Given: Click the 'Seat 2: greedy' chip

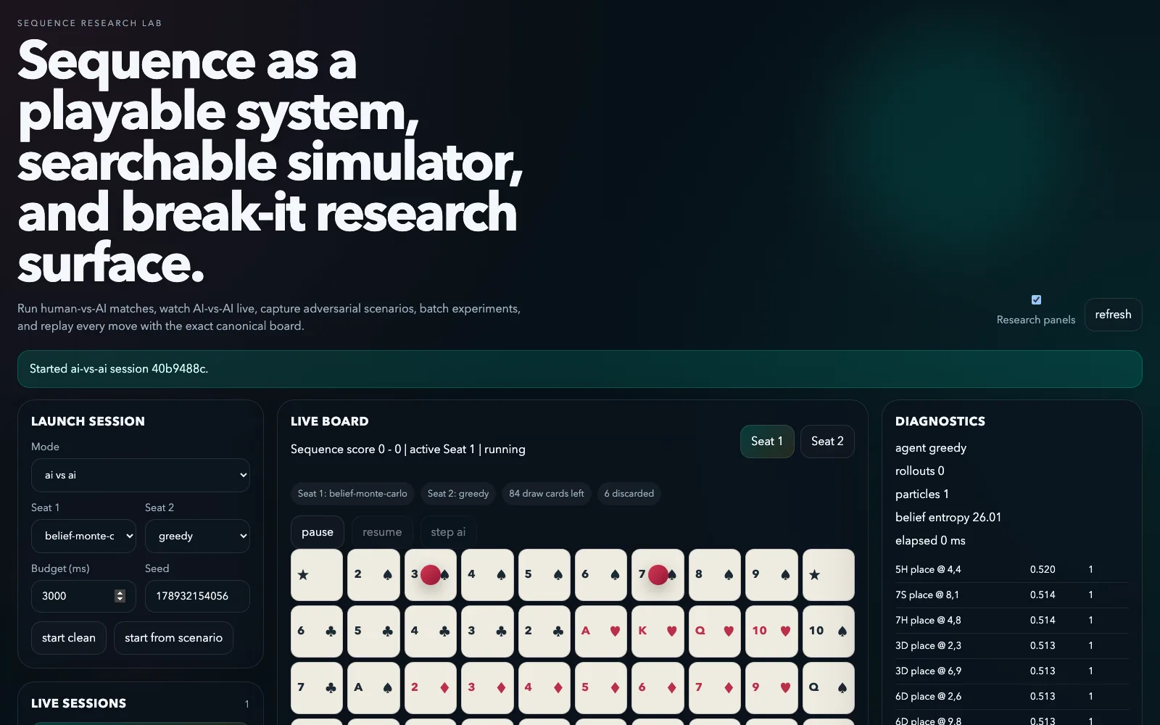Looking at the screenshot, I should coord(458,494).
